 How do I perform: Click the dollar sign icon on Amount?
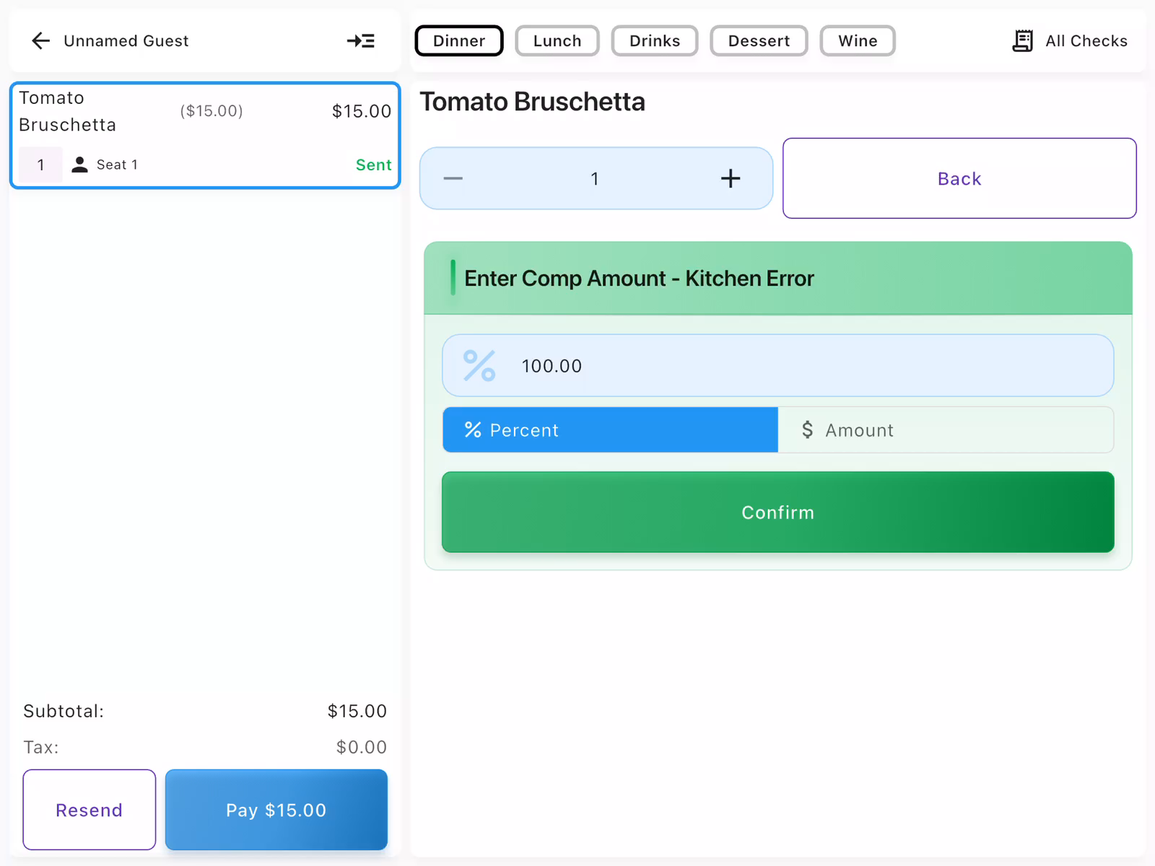pos(807,430)
